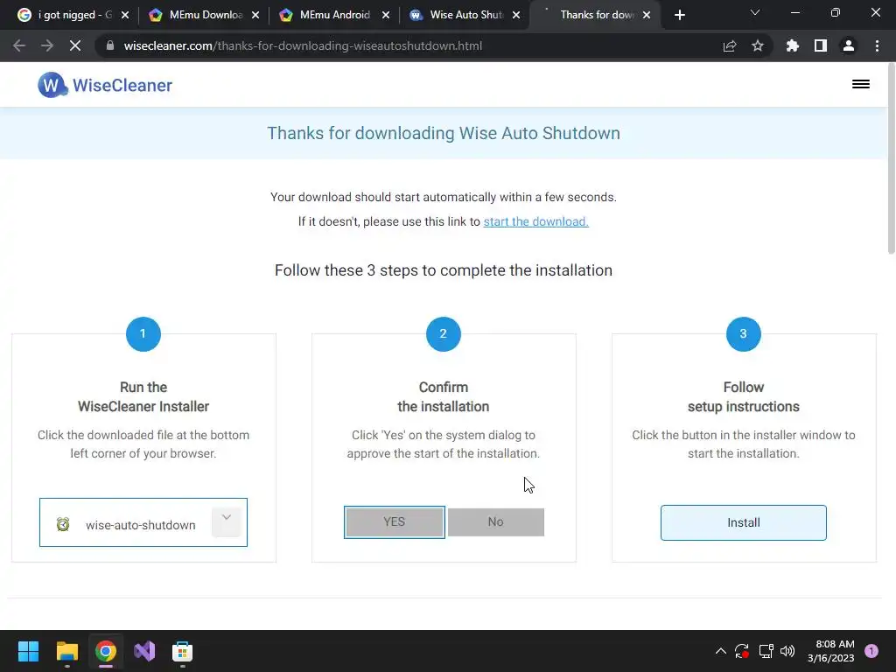896x672 pixels.
Task: Close the Thanks for downloading tab
Action: pos(647,15)
